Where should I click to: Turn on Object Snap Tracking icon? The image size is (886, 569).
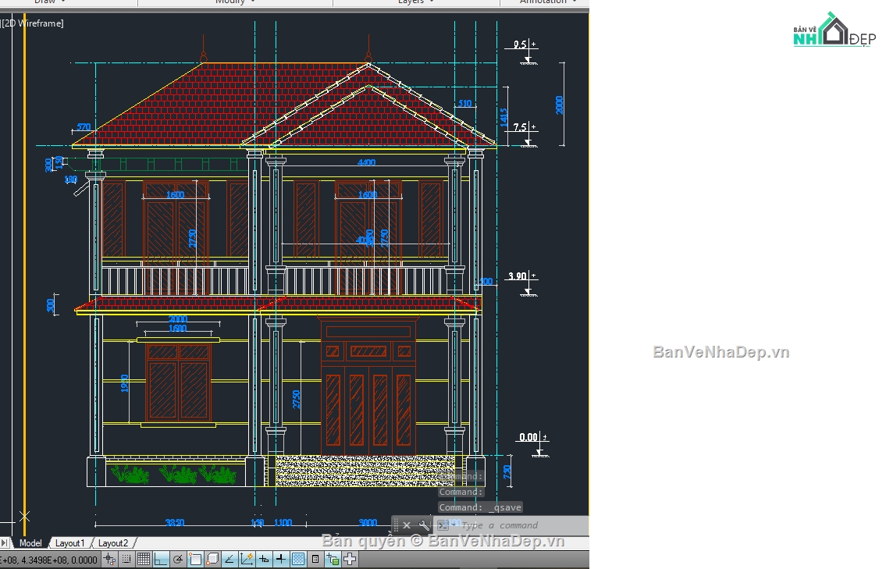click(230, 559)
